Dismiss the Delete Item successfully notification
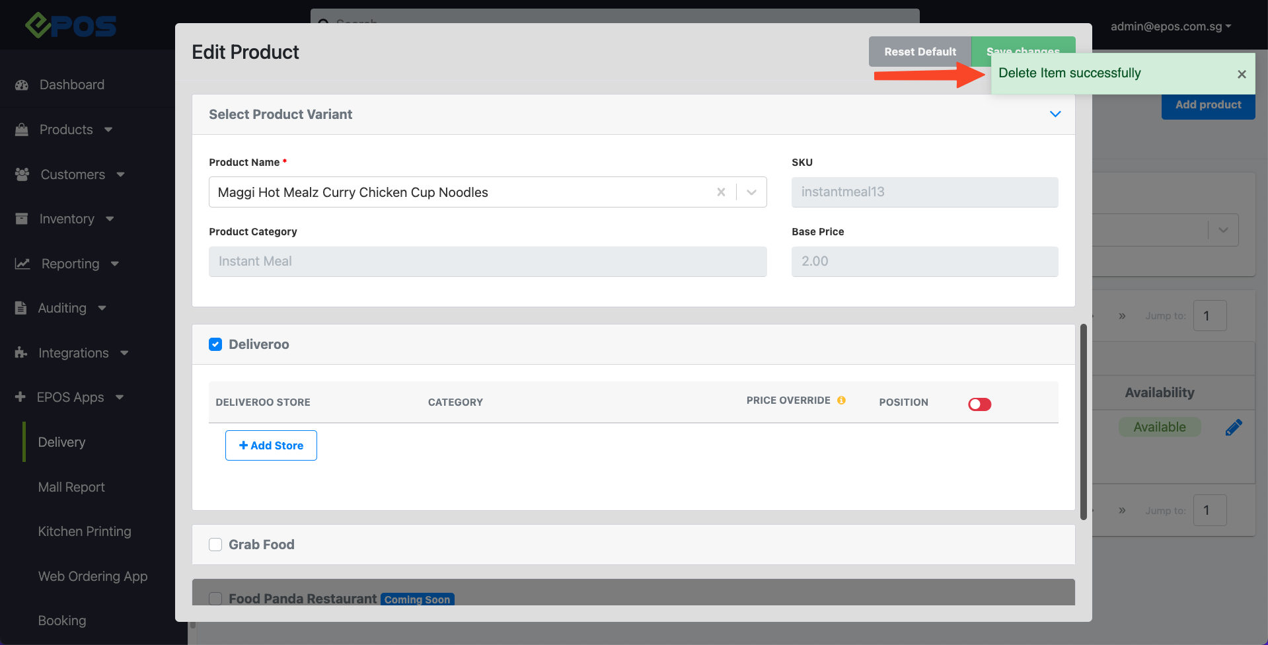The image size is (1268, 645). click(1242, 74)
